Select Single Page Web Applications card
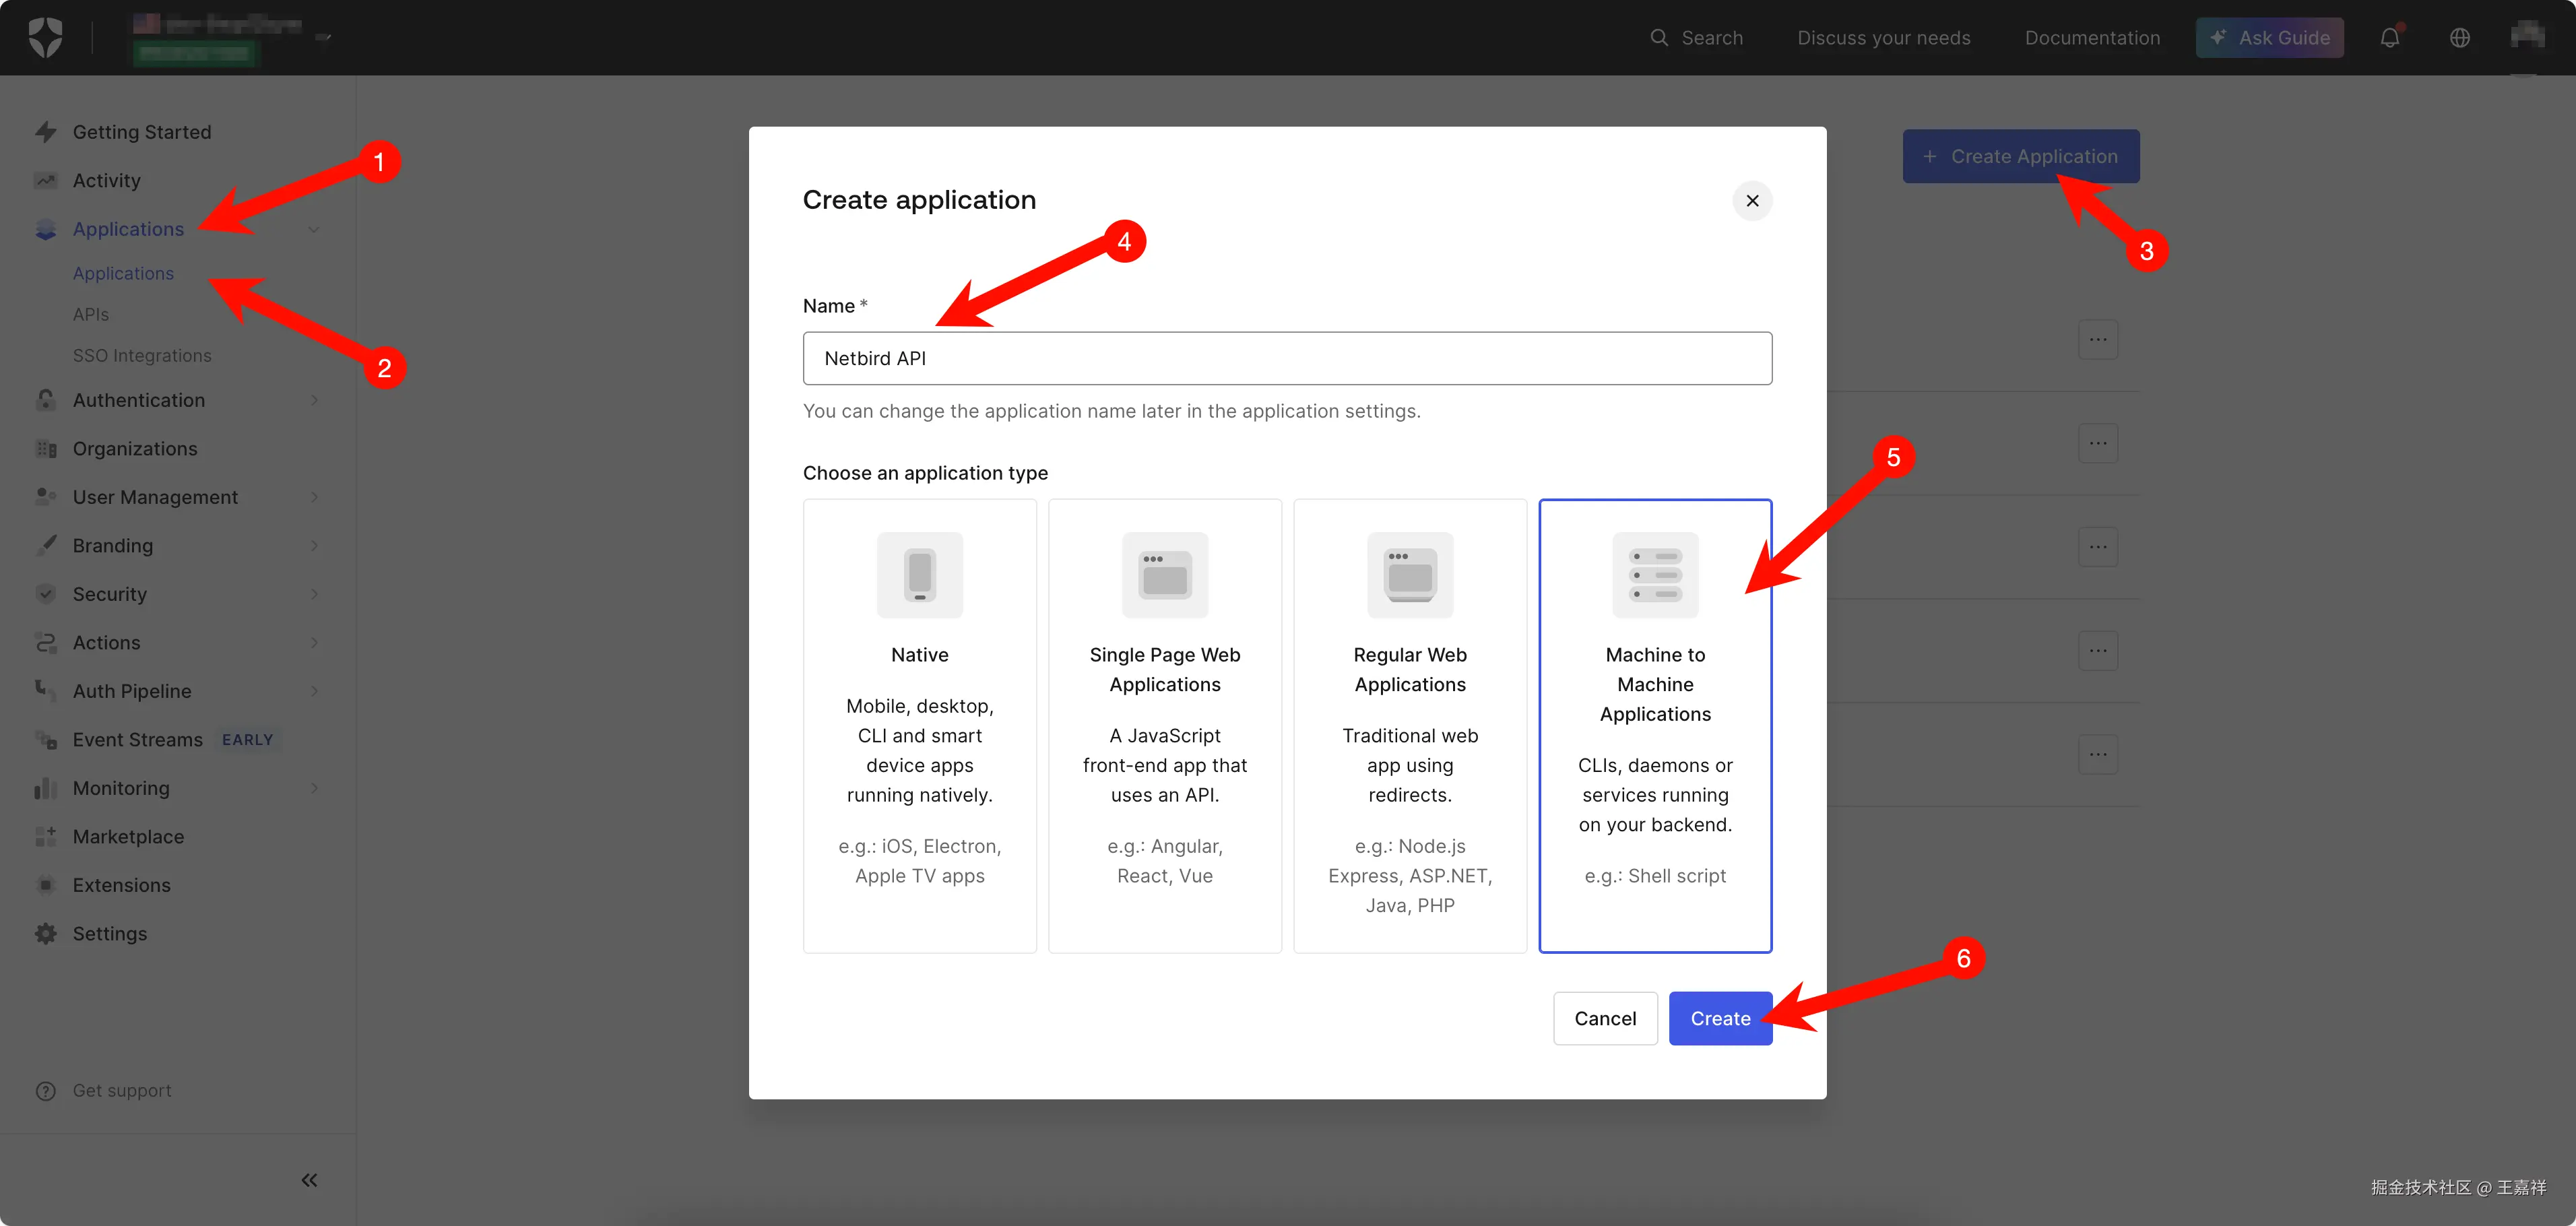2576x1226 pixels. coord(1164,726)
